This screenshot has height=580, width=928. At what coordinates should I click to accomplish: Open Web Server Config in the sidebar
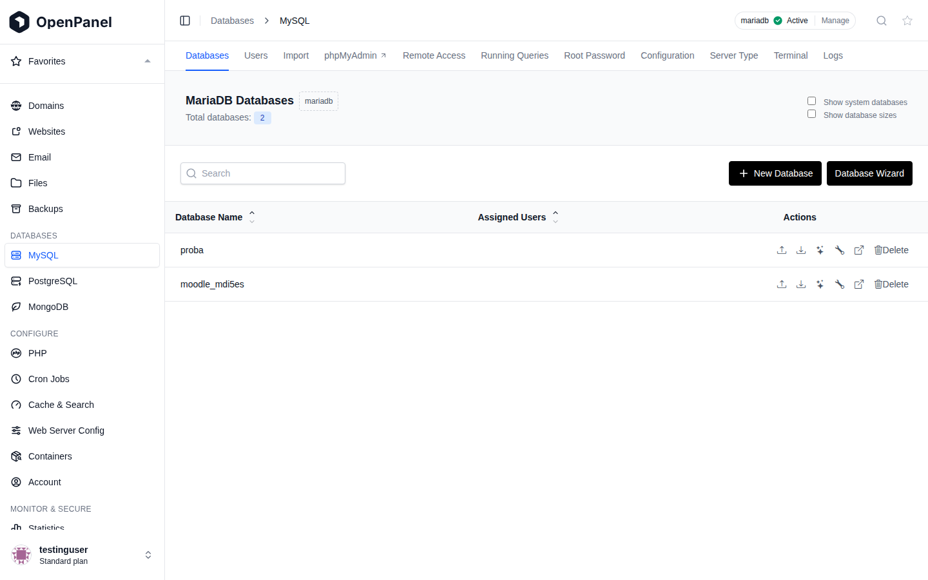coord(82,430)
